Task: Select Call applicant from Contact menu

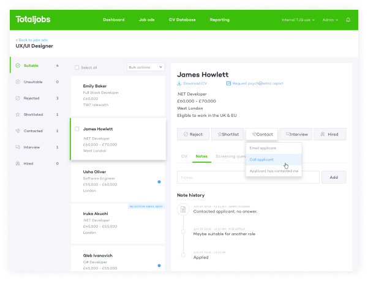Action: coord(261,159)
